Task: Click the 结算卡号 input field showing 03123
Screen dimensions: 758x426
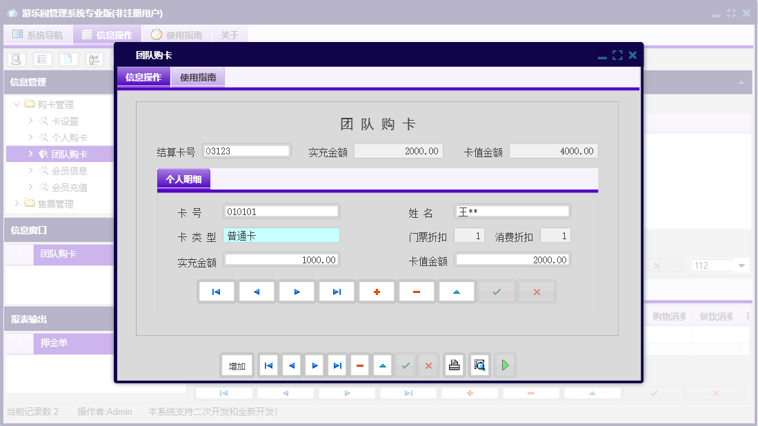Action: 246,150
